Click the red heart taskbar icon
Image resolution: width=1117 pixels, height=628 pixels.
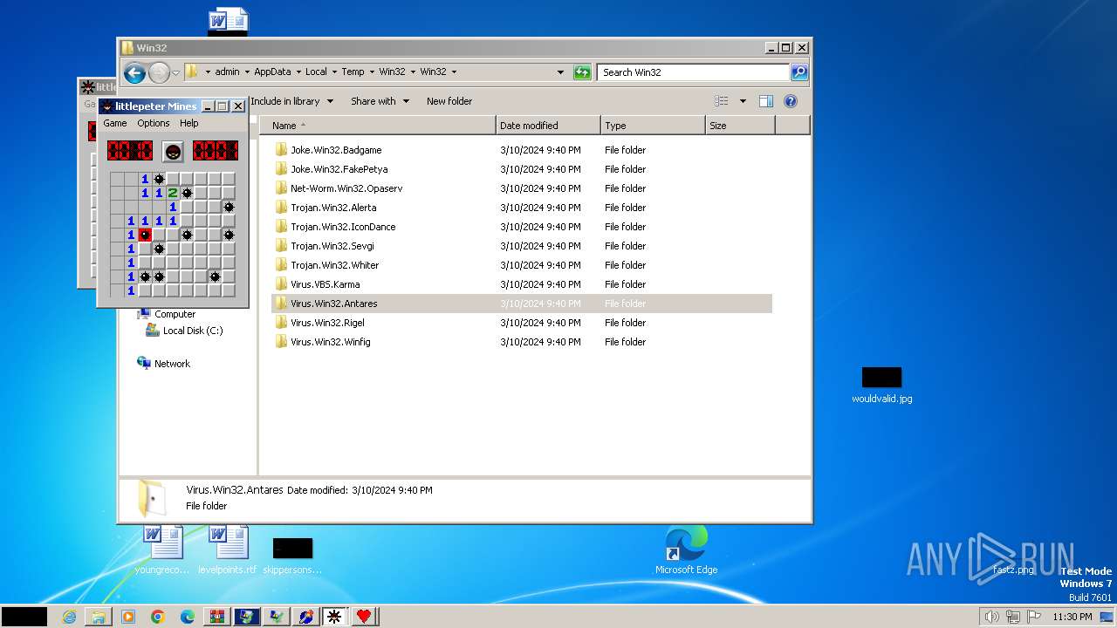pyautogui.click(x=364, y=617)
